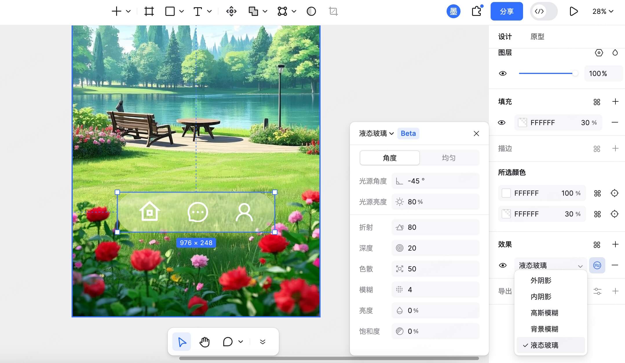Switch to the 原型 tab
Image resolution: width=625 pixels, height=363 pixels.
[x=538, y=37]
